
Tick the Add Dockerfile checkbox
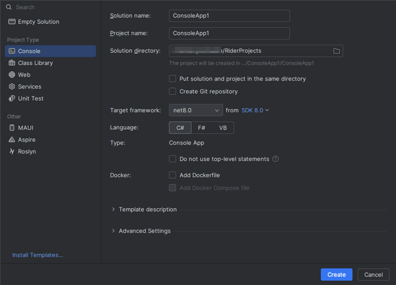coord(172,175)
